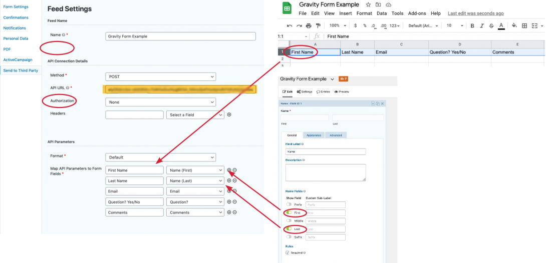Star the Gravity Form Example spreadsheet

pyautogui.click(x=368, y=4)
